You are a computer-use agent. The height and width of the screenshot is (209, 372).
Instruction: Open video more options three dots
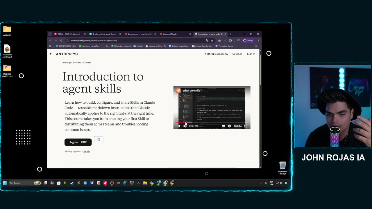click(x=245, y=91)
